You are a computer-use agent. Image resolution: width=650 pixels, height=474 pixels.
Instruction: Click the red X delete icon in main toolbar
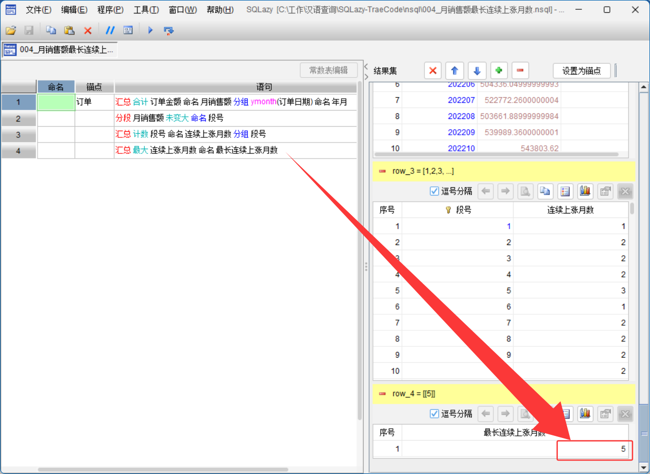pos(88,30)
